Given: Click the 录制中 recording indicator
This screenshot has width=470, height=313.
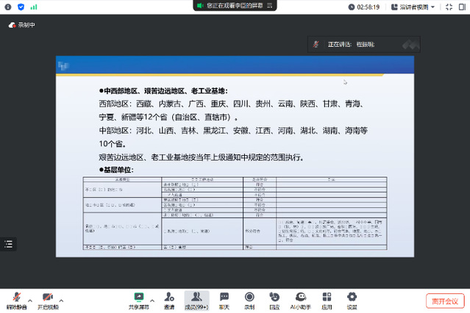Looking at the screenshot, I should (x=22, y=24).
